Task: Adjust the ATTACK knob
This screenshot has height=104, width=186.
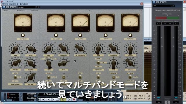Action: tap(15, 63)
